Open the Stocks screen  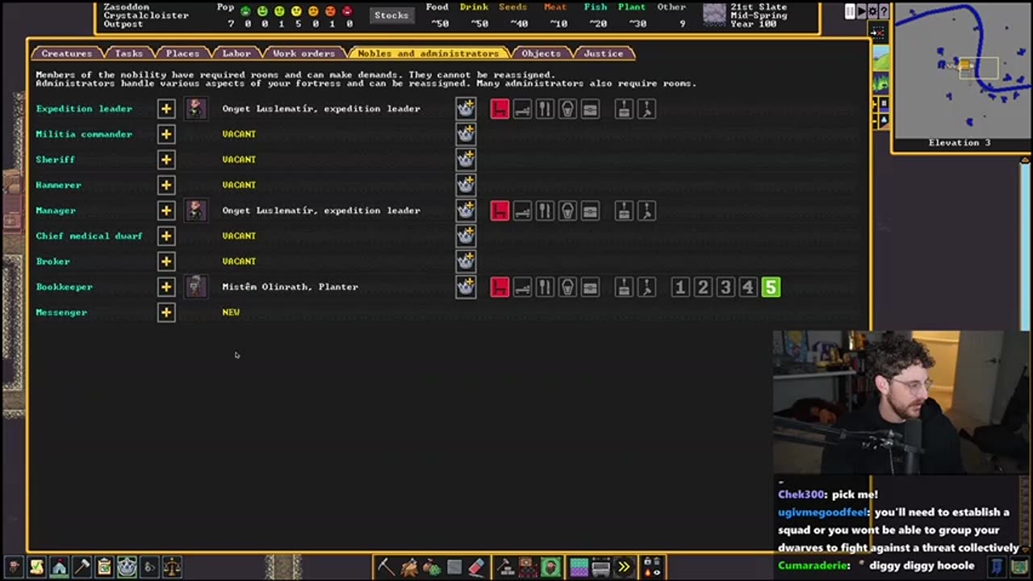tap(391, 15)
